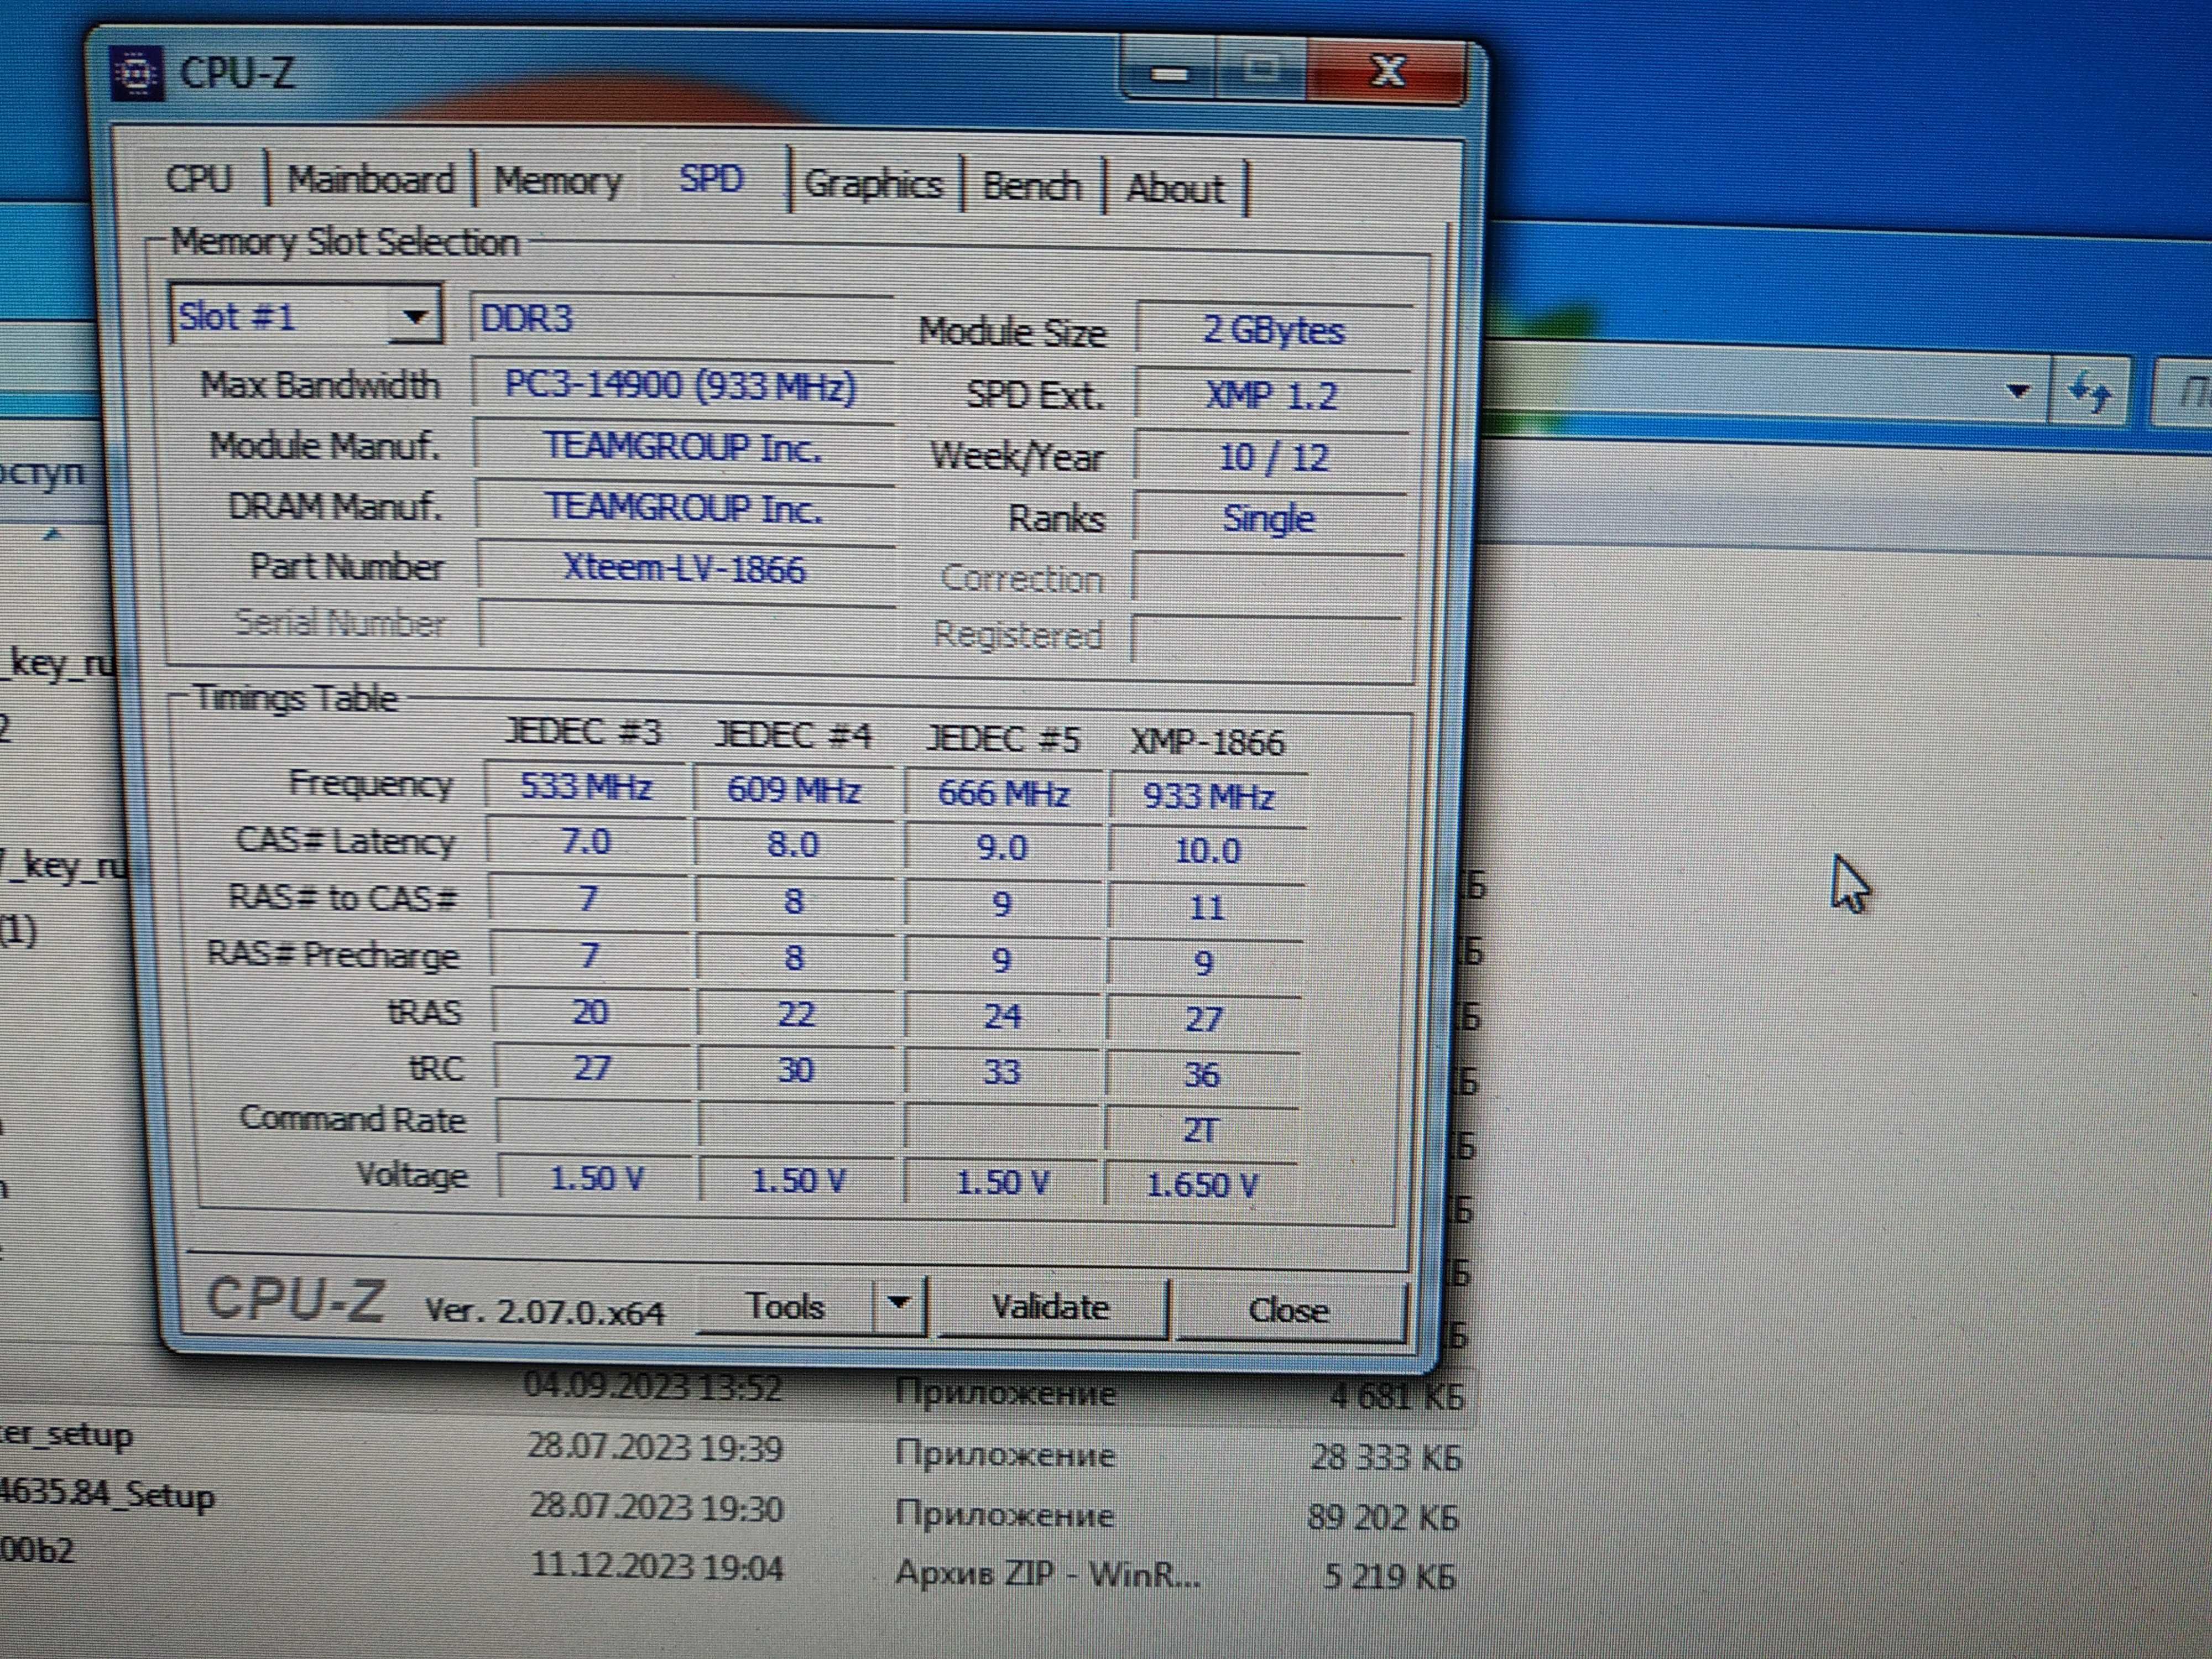Click the 609 MHz frequency cell
Viewport: 2212px width, 1659px height.
click(794, 790)
